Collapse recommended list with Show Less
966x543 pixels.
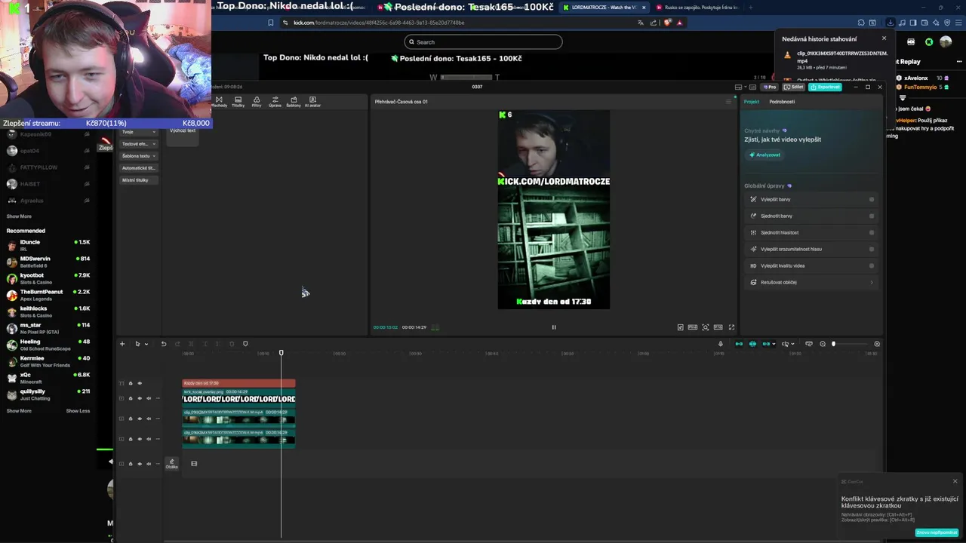[78, 411]
